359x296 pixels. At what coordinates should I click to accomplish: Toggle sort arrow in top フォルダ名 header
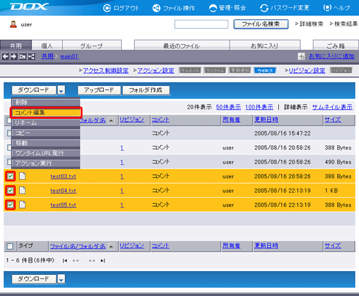[111, 120]
